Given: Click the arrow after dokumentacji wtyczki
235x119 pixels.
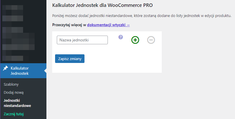Looking at the screenshot, I should pos(128,25).
